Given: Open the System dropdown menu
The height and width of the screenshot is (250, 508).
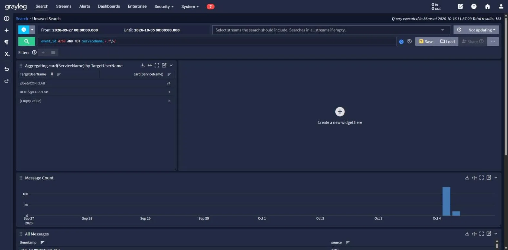Looking at the screenshot, I should (190, 6).
